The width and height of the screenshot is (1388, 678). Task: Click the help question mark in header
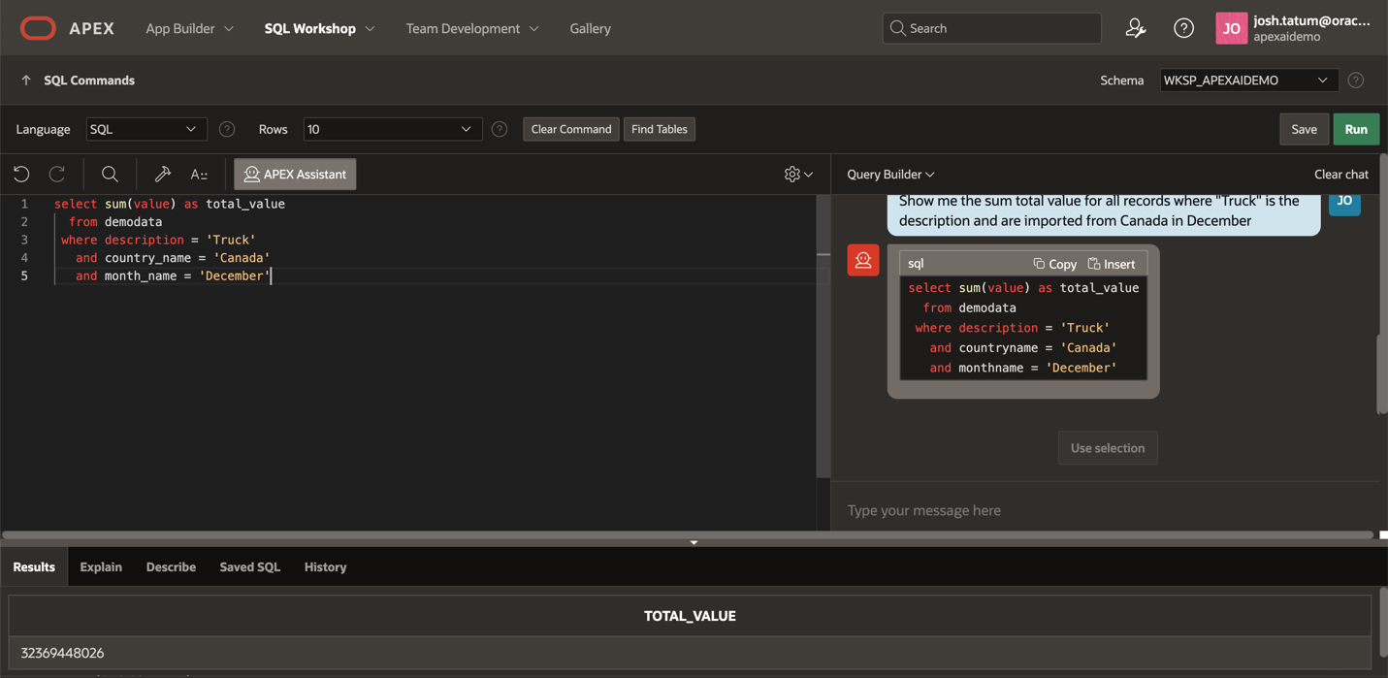[x=1183, y=28]
